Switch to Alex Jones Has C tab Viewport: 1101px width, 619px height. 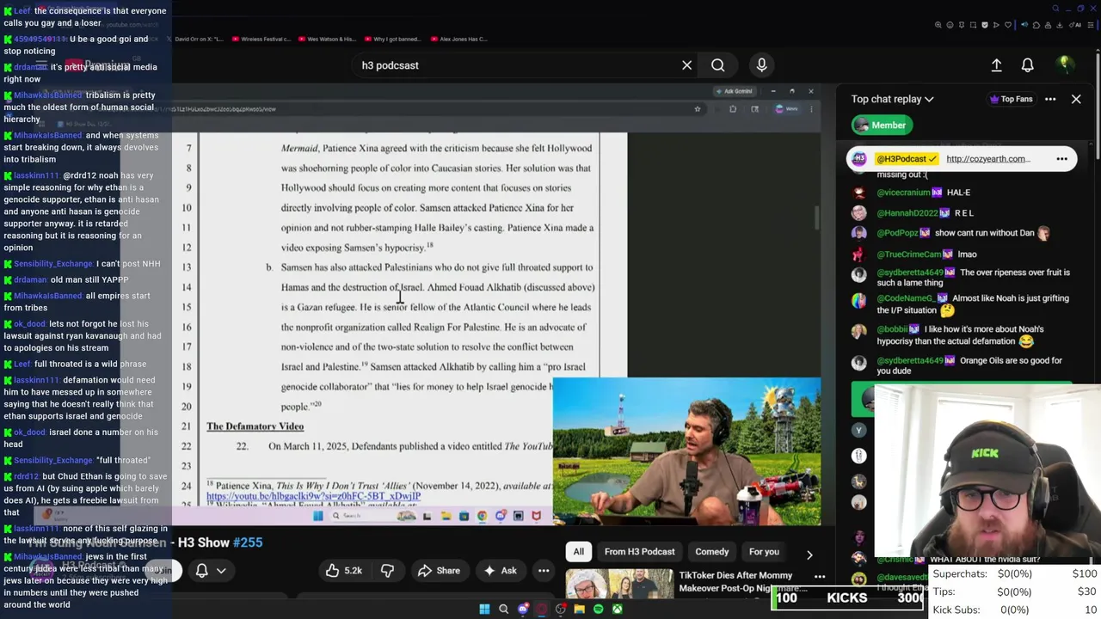click(x=458, y=39)
